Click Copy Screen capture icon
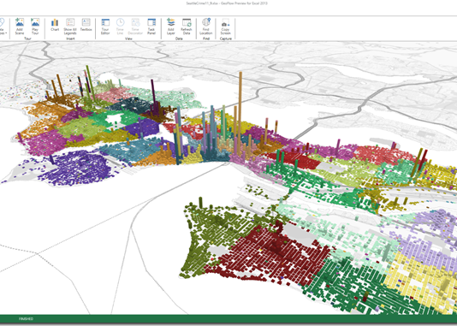The height and width of the screenshot is (326, 457). [x=225, y=27]
